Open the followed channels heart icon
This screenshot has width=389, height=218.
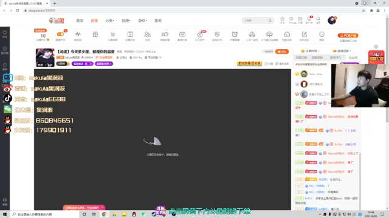[x=291, y=19]
